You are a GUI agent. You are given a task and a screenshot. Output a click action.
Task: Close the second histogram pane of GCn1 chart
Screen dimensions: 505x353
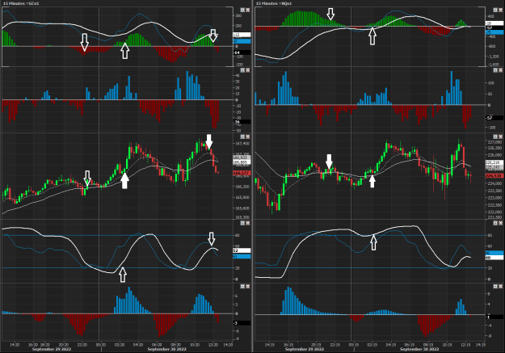pos(248,70)
